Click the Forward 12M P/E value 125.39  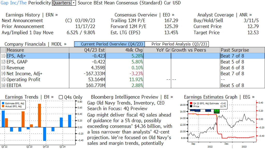[171, 26]
